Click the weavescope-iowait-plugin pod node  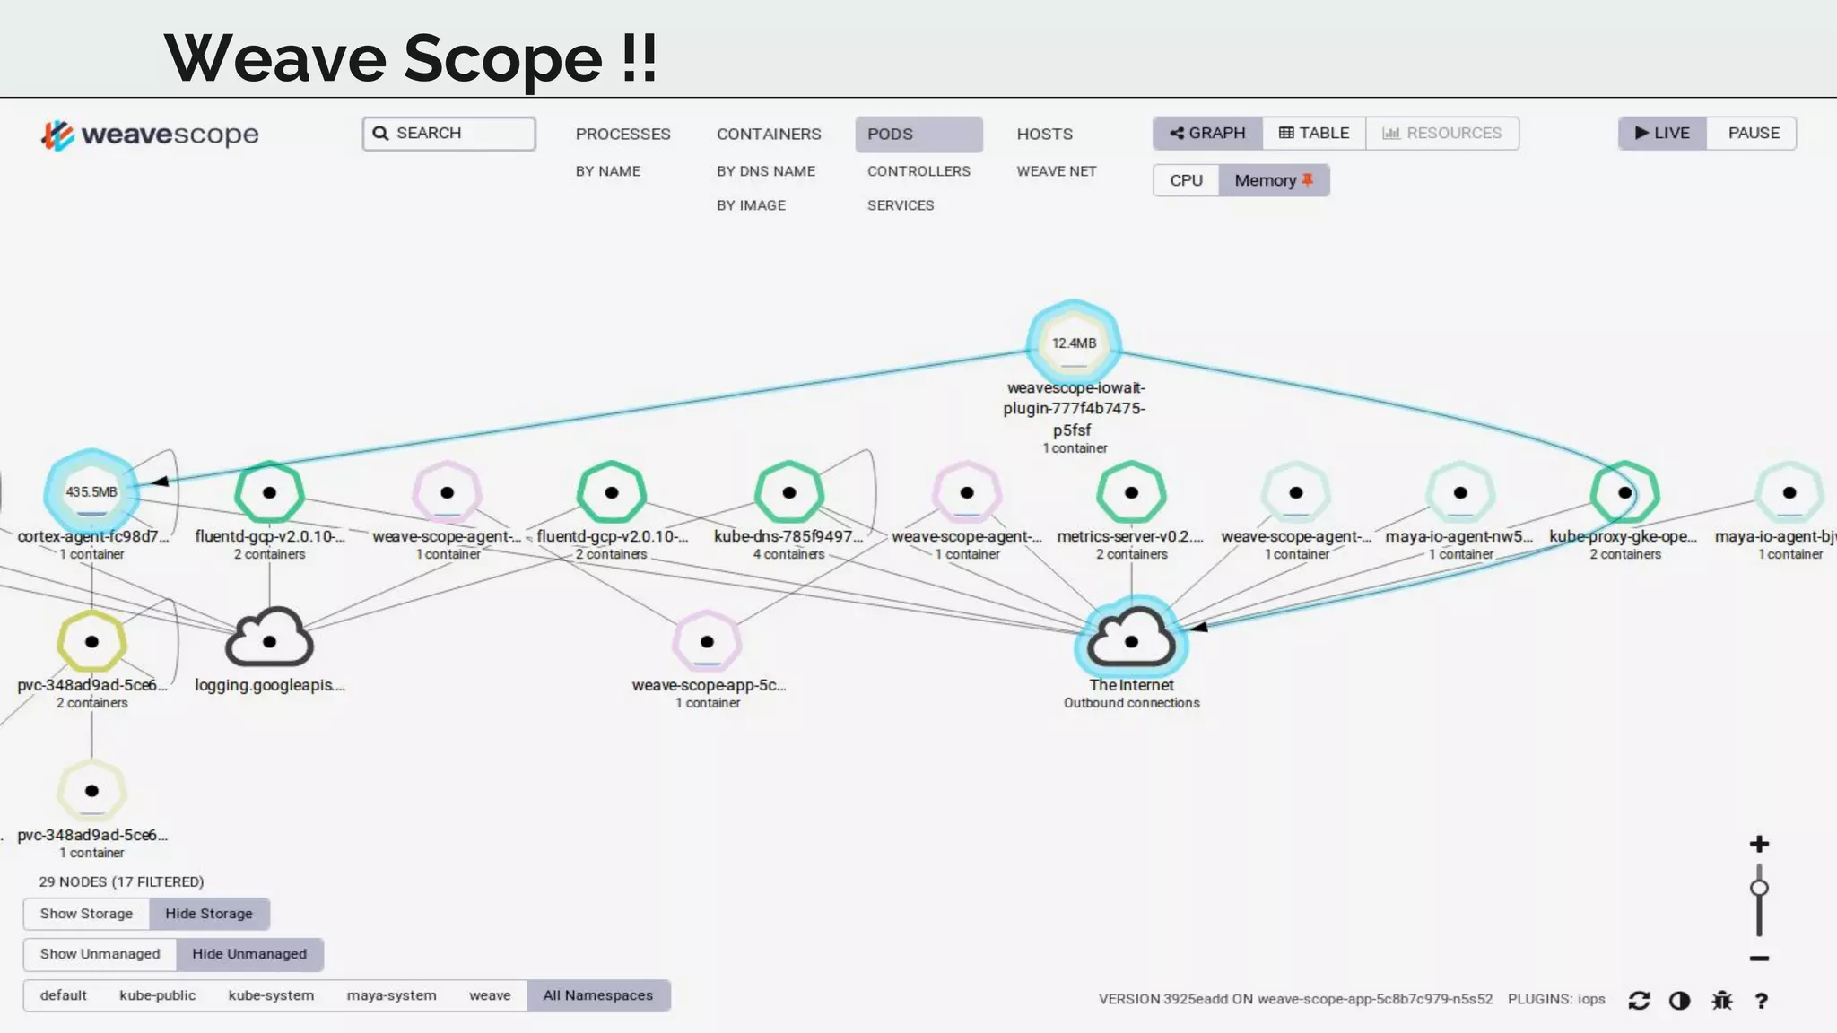(x=1074, y=343)
